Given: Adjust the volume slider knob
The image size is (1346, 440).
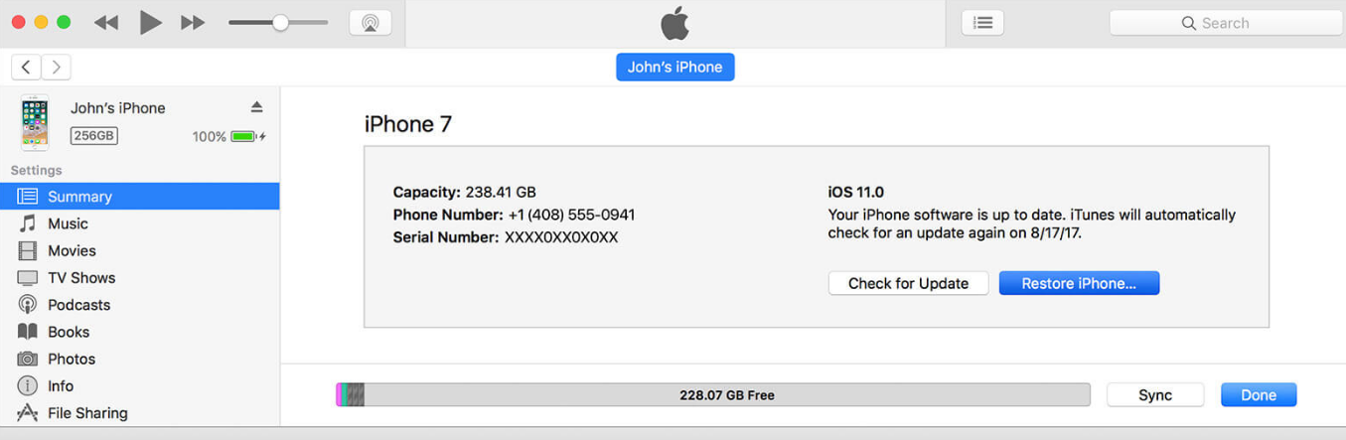Looking at the screenshot, I should pyautogui.click(x=280, y=23).
